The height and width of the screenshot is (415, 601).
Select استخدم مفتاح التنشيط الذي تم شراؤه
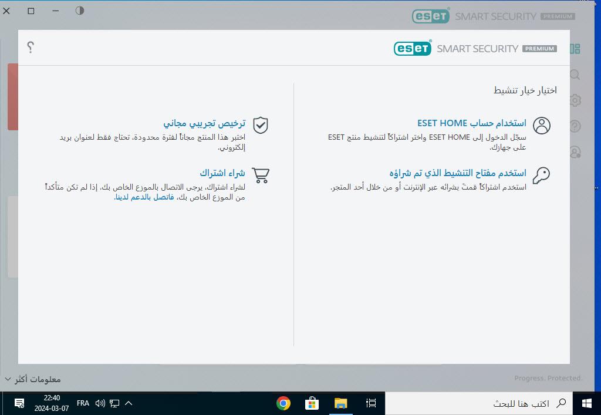pos(458,173)
